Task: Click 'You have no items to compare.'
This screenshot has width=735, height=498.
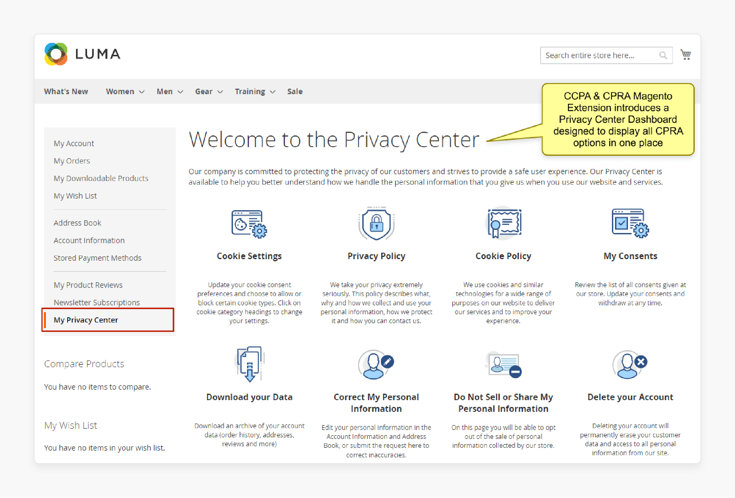Action: (x=98, y=387)
